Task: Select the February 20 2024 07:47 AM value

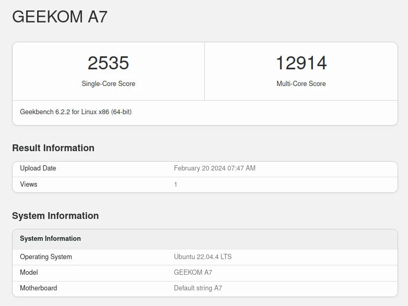Action: click(215, 168)
